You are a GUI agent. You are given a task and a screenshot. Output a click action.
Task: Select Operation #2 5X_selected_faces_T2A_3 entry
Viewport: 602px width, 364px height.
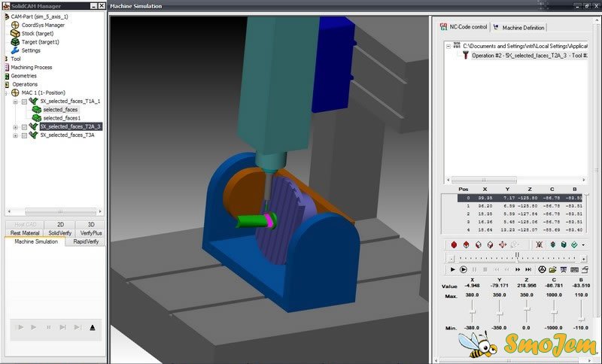point(529,56)
